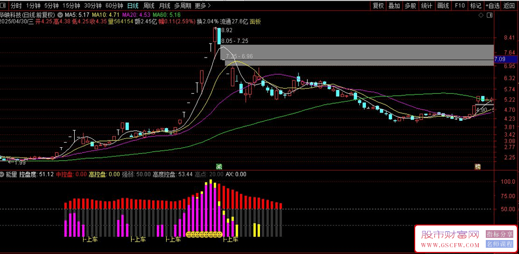Click the 高控盘: 0.00 value

pos(104,174)
